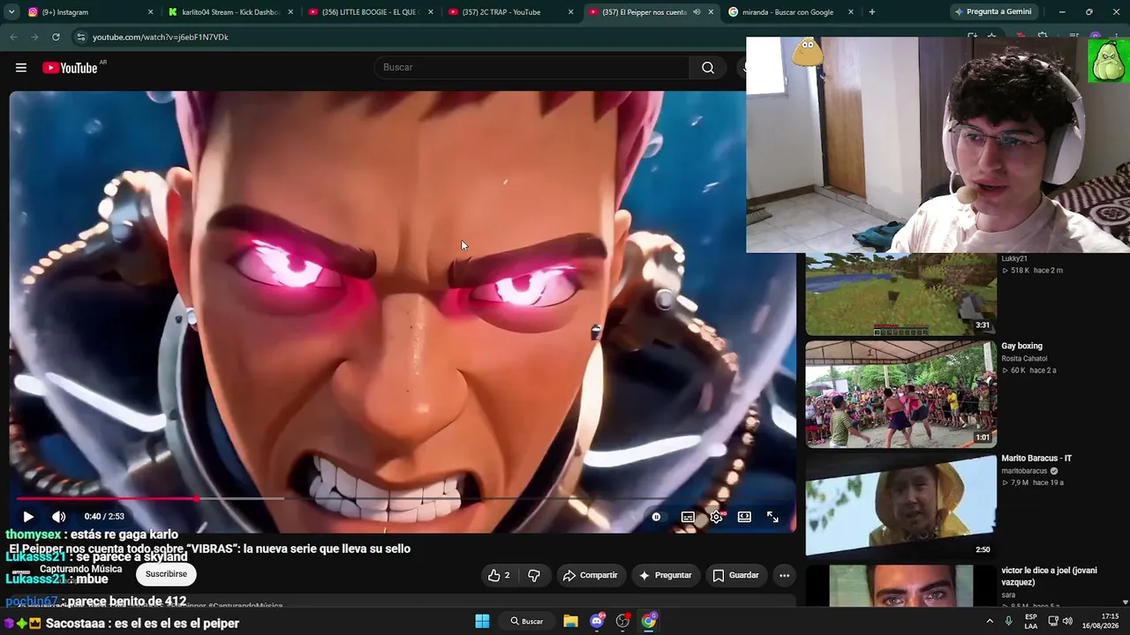This screenshot has width=1130, height=635.
Task: Switch to LITTLE BOOGIE YouTube tab
Action: coord(371,12)
